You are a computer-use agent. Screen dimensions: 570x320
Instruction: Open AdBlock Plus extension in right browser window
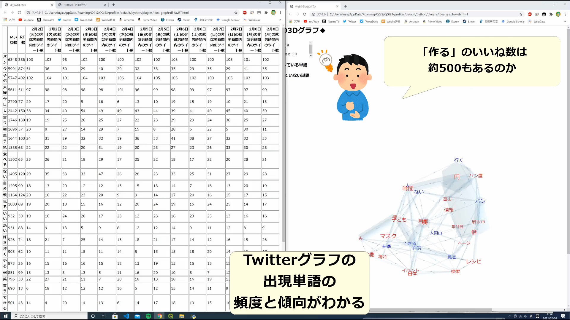tap(530, 14)
